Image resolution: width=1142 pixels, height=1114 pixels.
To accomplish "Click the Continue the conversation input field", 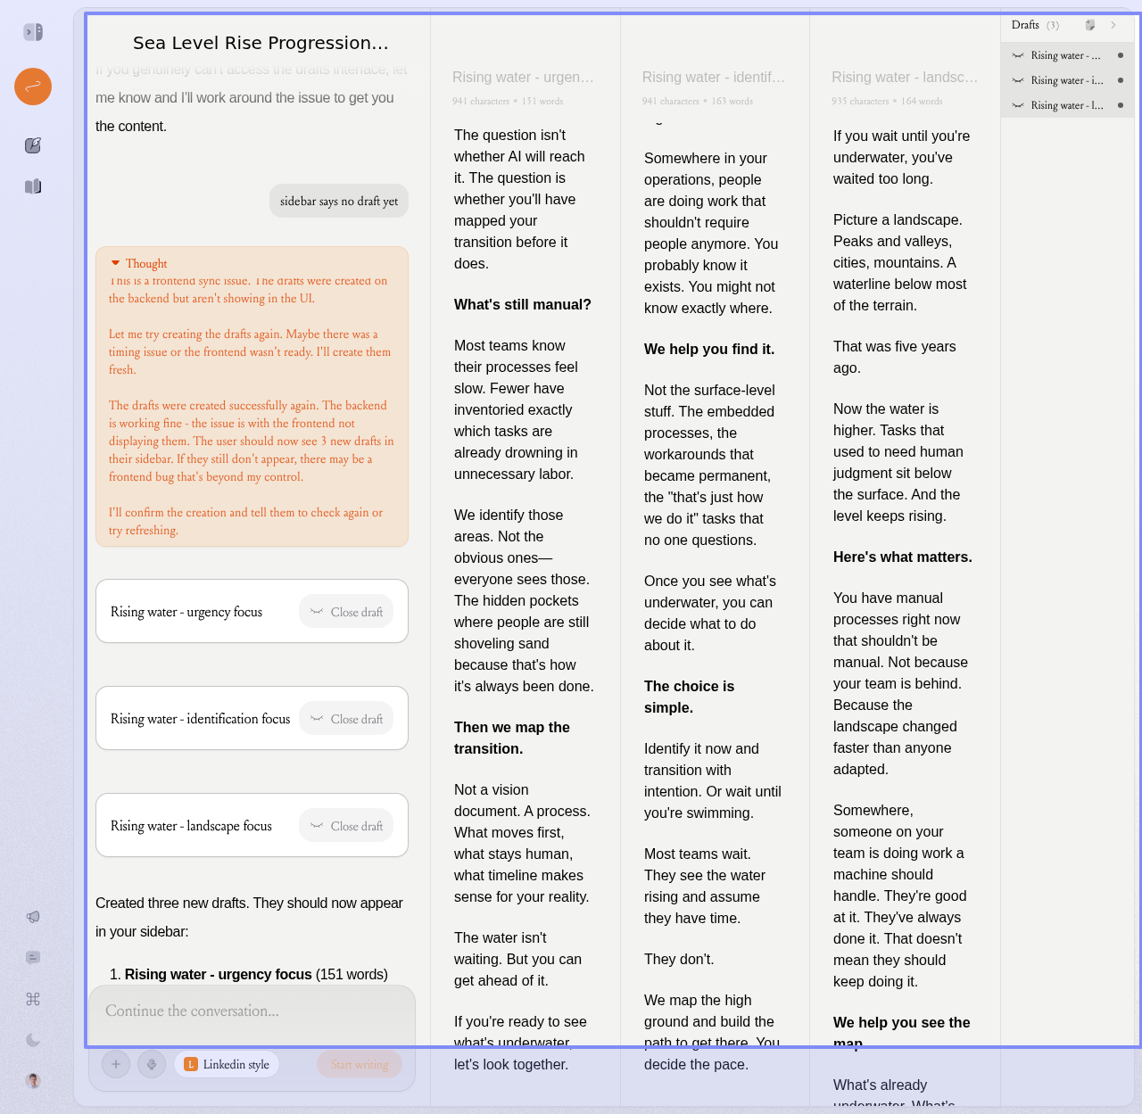I will click(x=252, y=1011).
